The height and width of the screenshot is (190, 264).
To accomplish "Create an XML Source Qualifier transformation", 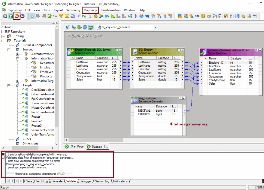I will click(x=153, y=17).
